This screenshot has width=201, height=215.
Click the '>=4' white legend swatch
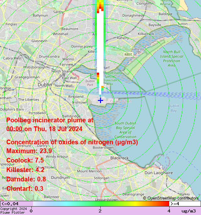[x=185, y=204]
